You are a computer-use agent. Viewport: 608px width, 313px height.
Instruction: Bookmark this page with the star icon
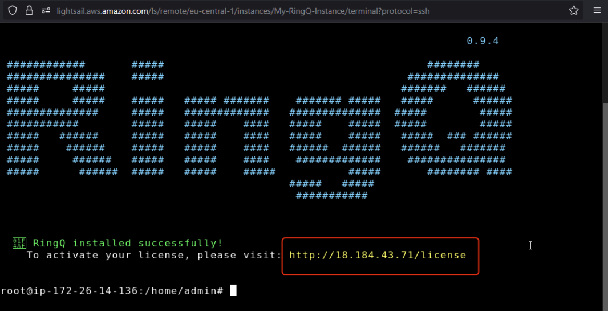574,10
